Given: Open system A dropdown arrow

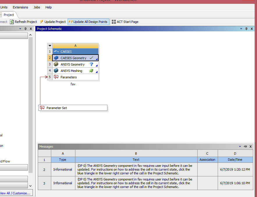Looking at the screenshot, I should pyautogui.click(x=50, y=46).
